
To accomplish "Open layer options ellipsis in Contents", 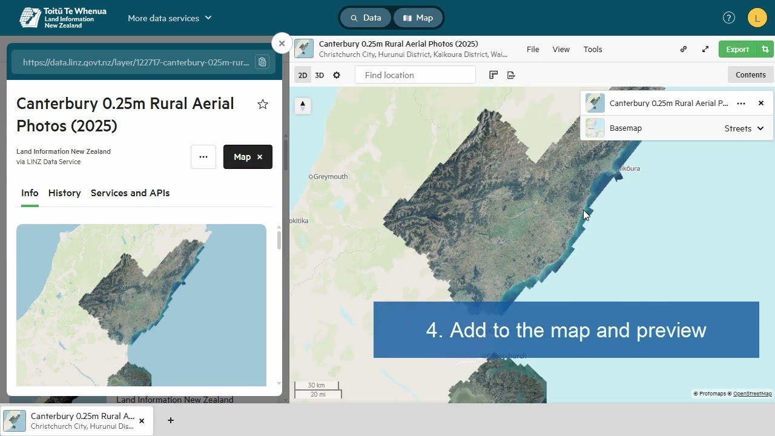I will tap(741, 104).
